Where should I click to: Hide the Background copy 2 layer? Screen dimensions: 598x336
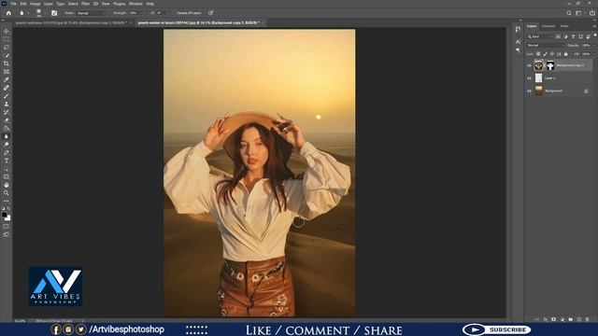[529, 65]
